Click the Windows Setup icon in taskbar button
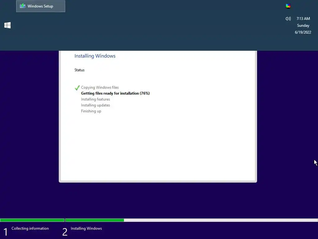This screenshot has width=318, height=239. click(x=22, y=6)
